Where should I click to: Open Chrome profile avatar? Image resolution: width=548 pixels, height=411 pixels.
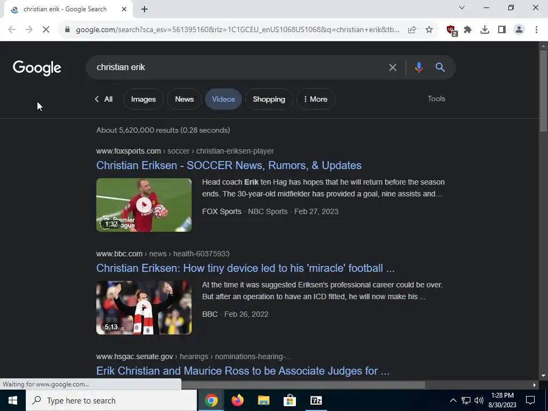point(519,30)
